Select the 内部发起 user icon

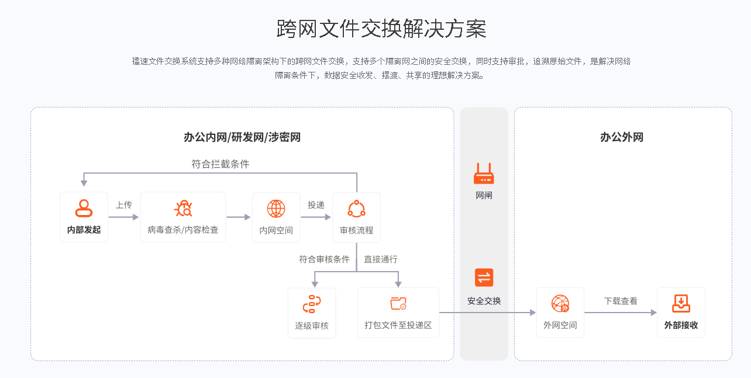click(x=84, y=209)
